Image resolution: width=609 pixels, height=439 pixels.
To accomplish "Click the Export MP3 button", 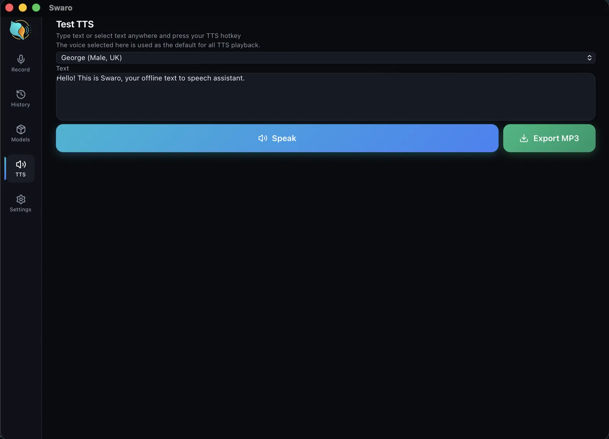I will 549,138.
